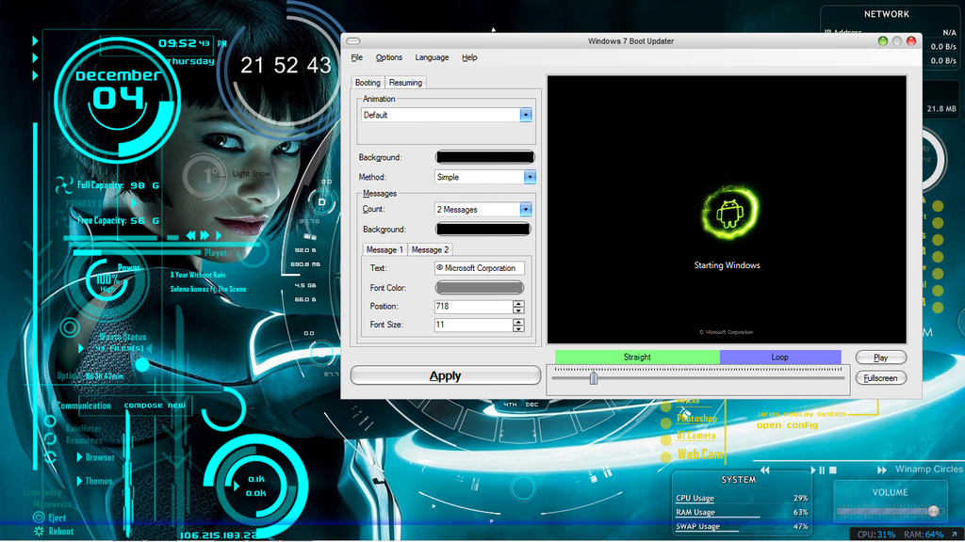Select the Message 1 tab

[384, 249]
